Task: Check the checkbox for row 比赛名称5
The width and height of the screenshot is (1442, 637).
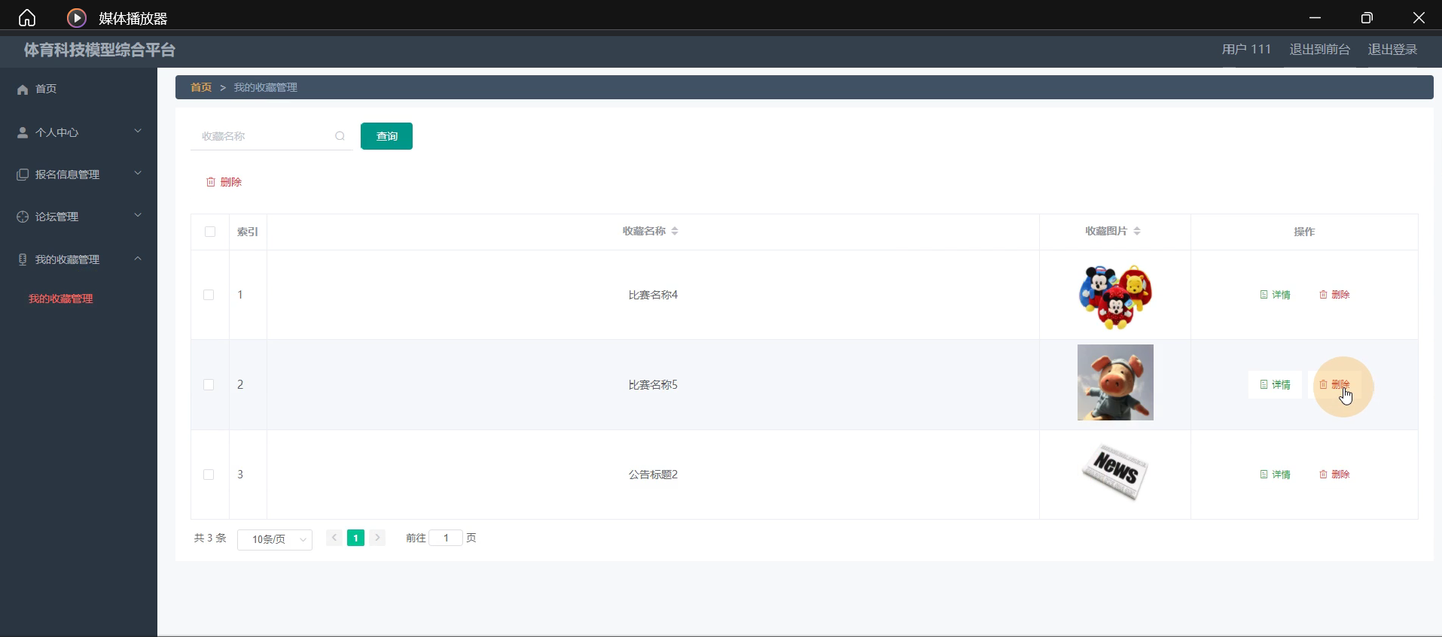Action: (x=209, y=384)
